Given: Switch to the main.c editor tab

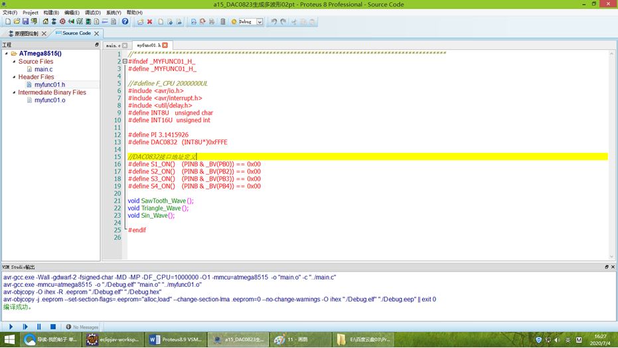Looking at the screenshot, I should point(113,45).
